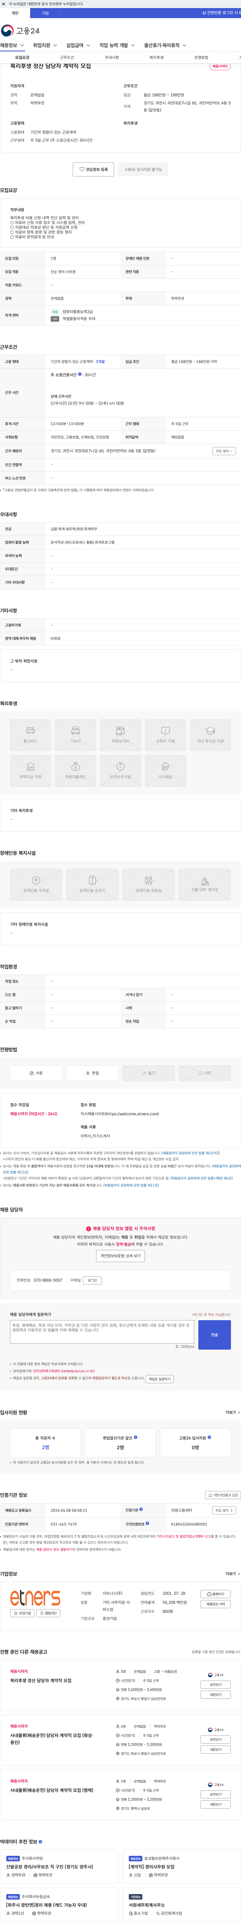This screenshot has height=1922, width=241.
Task: Click the 면접 screening method box
Action: click(92, 1073)
